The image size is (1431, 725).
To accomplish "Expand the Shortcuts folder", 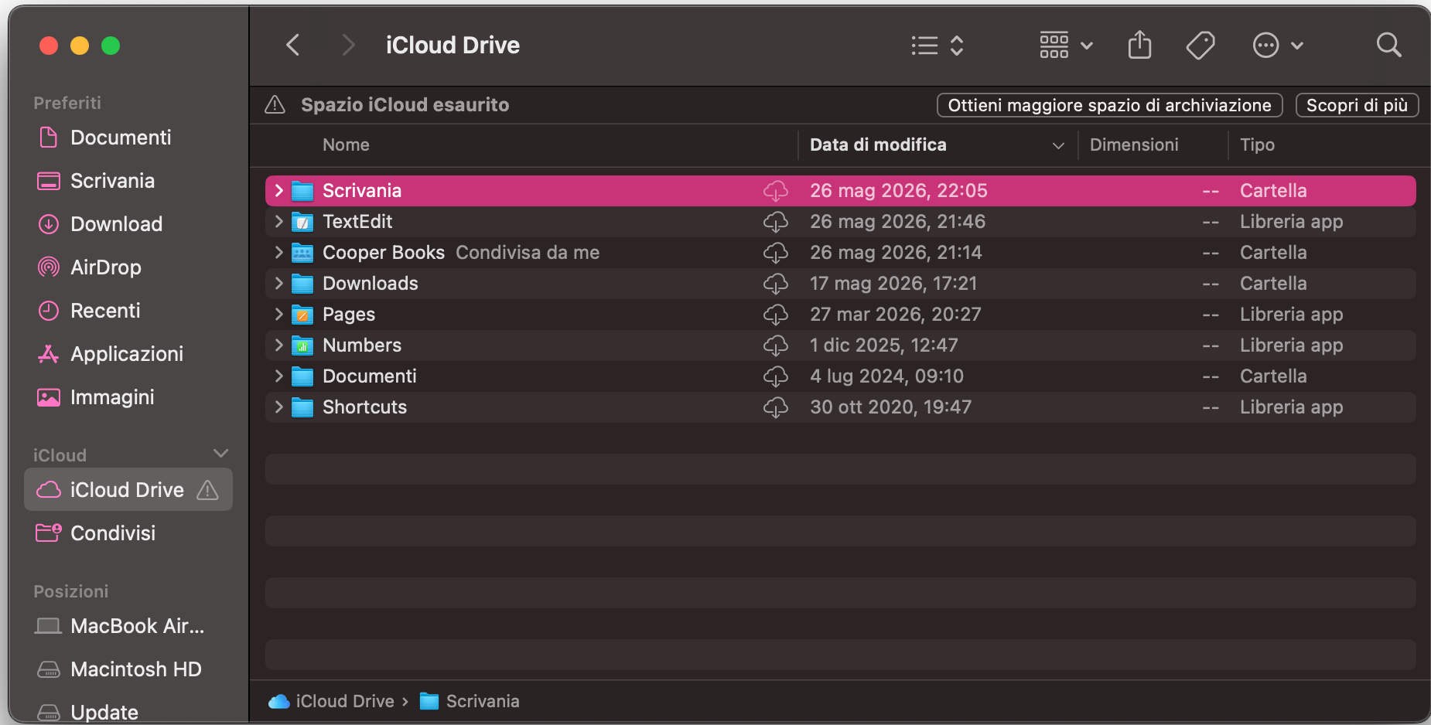I will (x=279, y=407).
